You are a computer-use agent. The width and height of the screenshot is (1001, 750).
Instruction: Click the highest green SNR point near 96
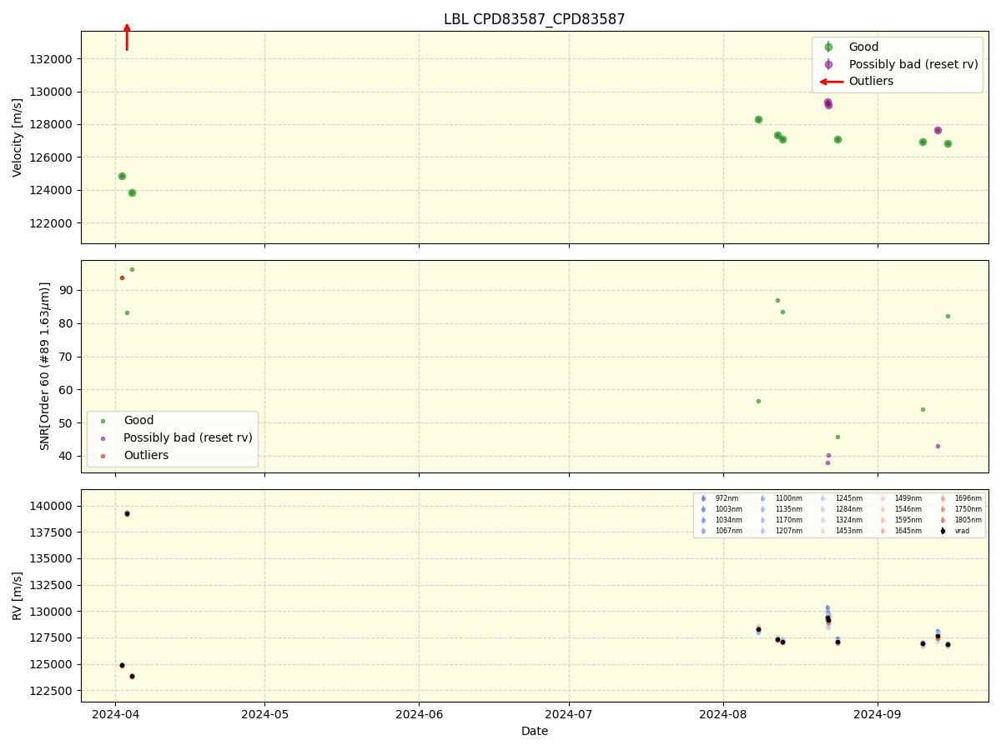point(132,269)
